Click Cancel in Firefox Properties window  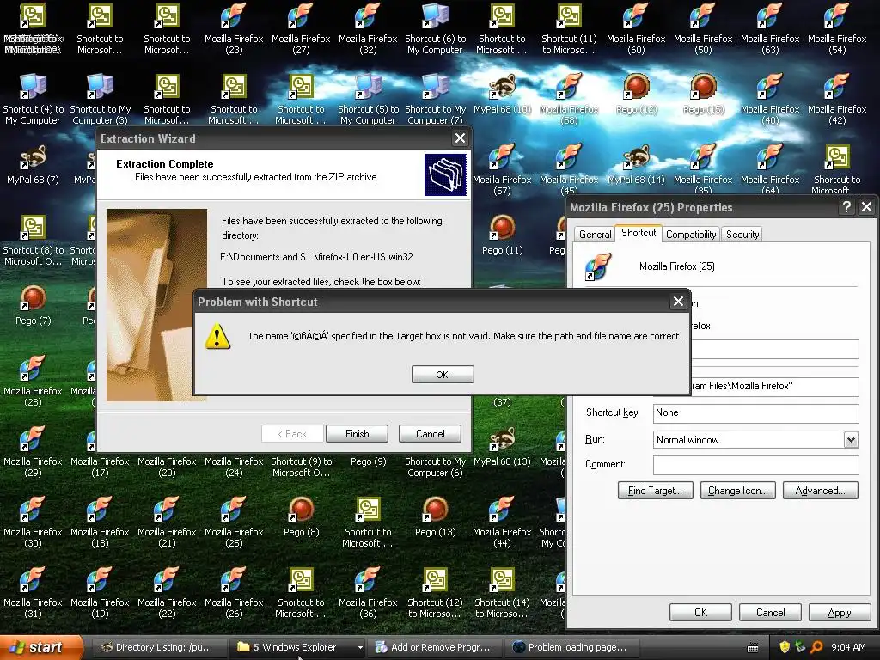click(770, 612)
